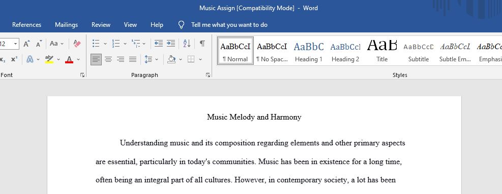Apply the red font color swatch
This screenshot has width=502, height=194.
pos(69,59)
